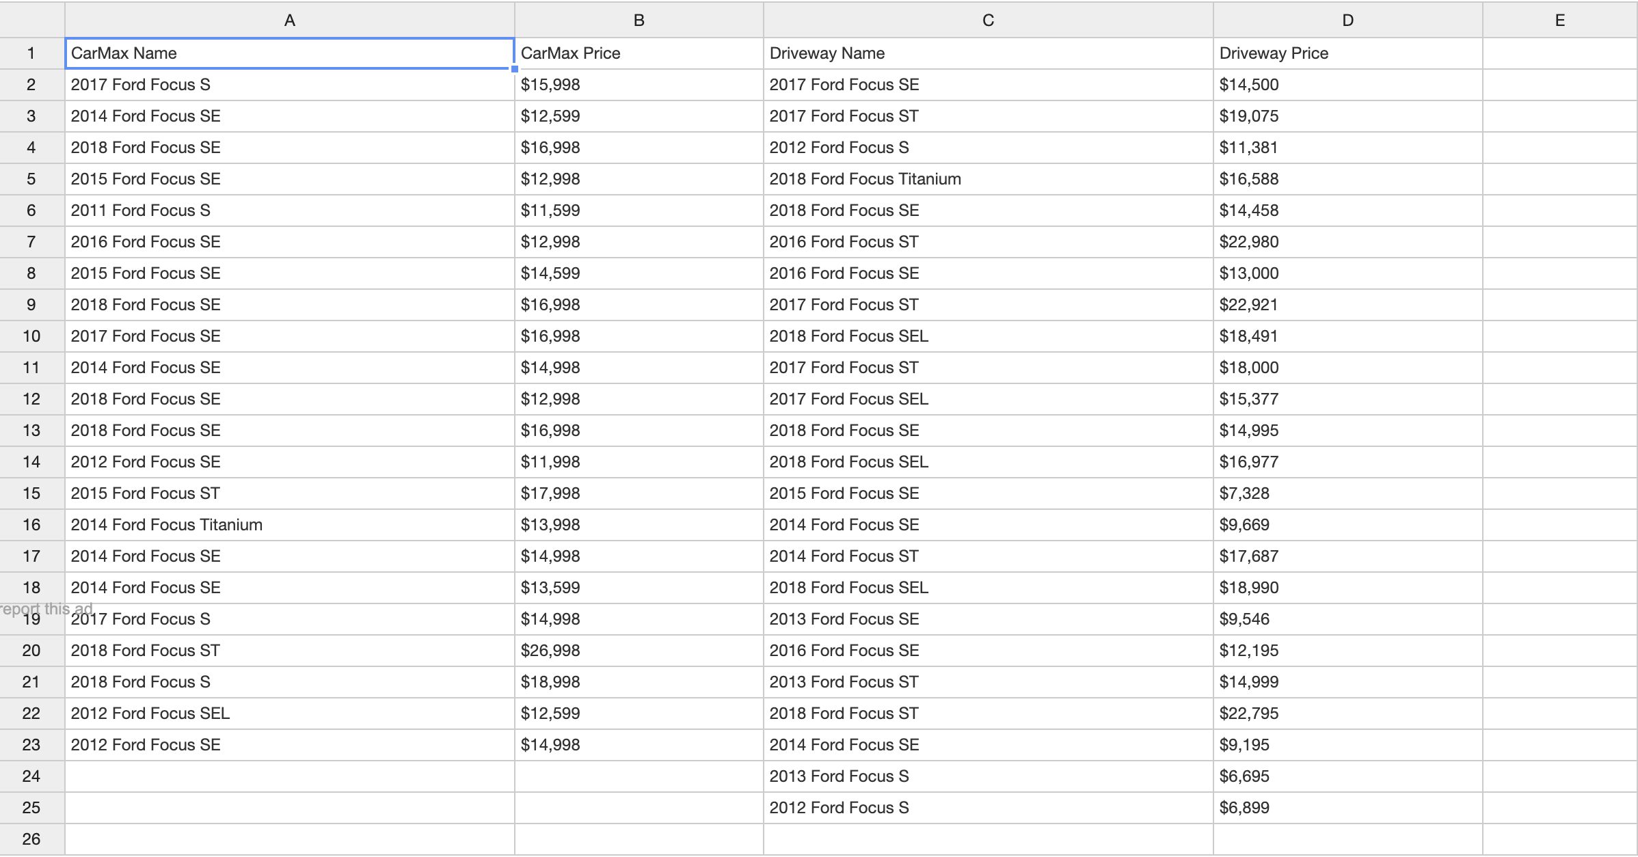Screen dimensions: 1638x857
Task: Select column A header
Action: [289, 20]
